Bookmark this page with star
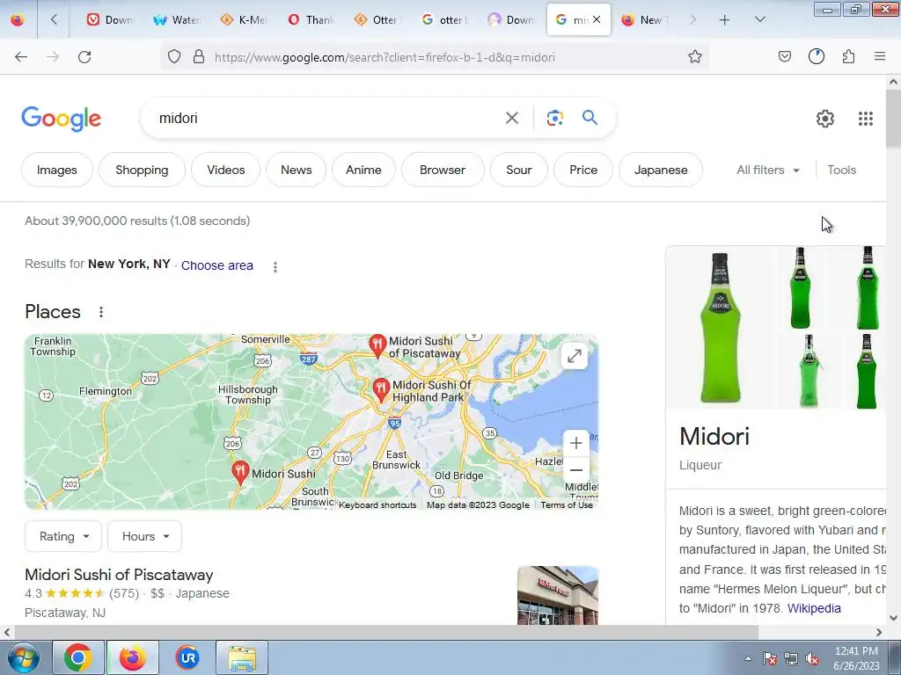Image resolution: width=901 pixels, height=675 pixels. [x=695, y=57]
